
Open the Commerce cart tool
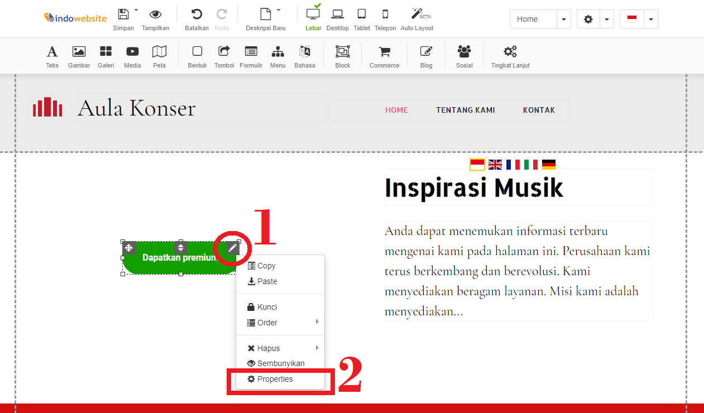(384, 57)
